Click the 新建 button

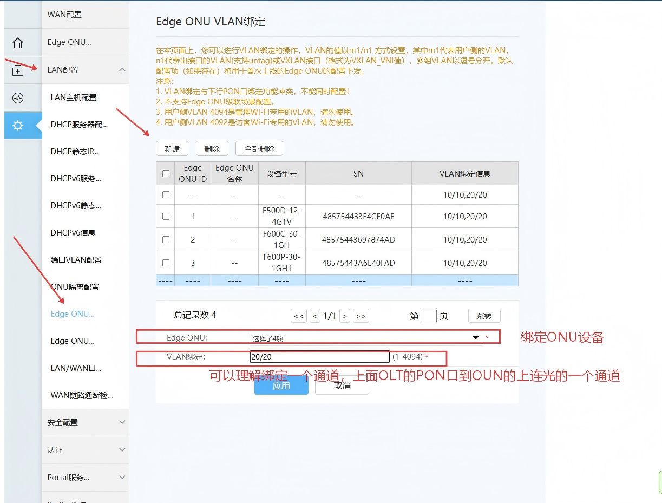pos(172,149)
